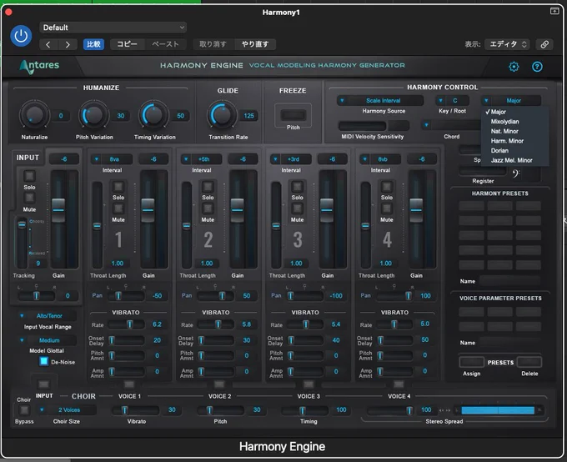Viewport: 567px width, 462px height.
Task: Open the Medium Model Glottal dropdown
Action: click(48, 340)
